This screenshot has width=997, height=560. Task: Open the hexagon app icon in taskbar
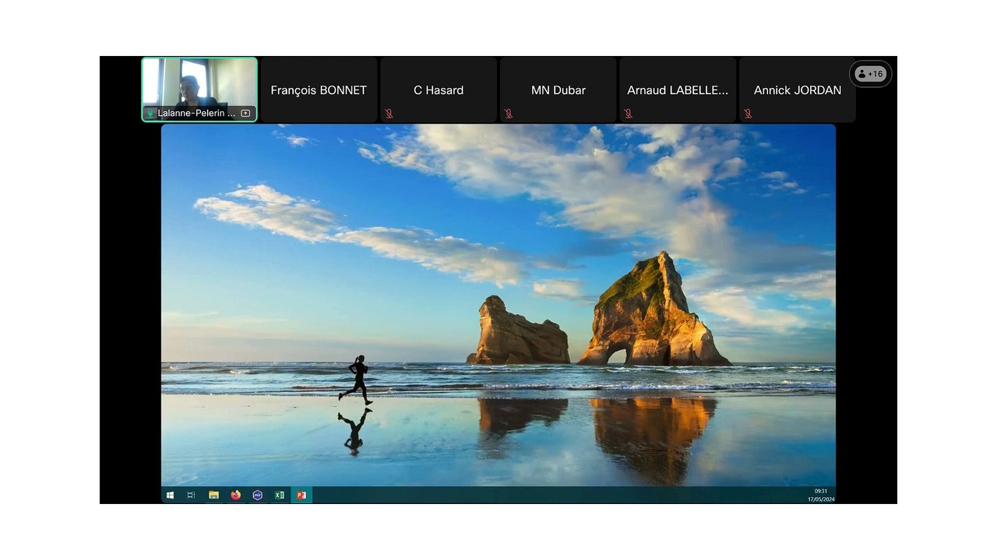pos(257,495)
